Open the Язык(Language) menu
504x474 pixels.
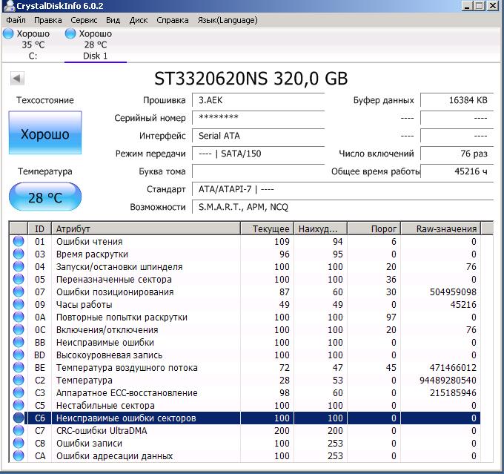click(x=228, y=20)
